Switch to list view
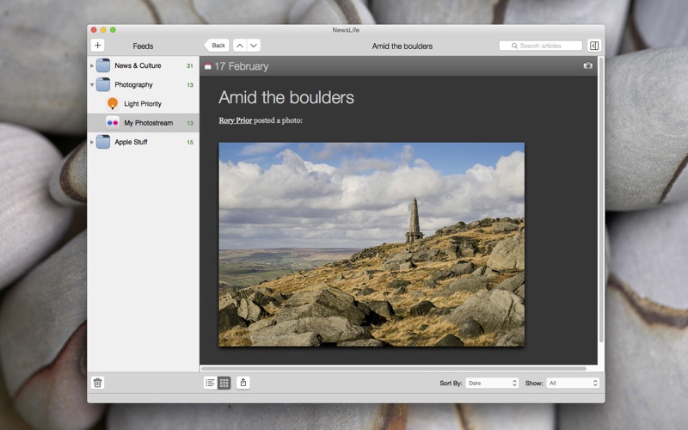This screenshot has width=688, height=430. [210, 383]
